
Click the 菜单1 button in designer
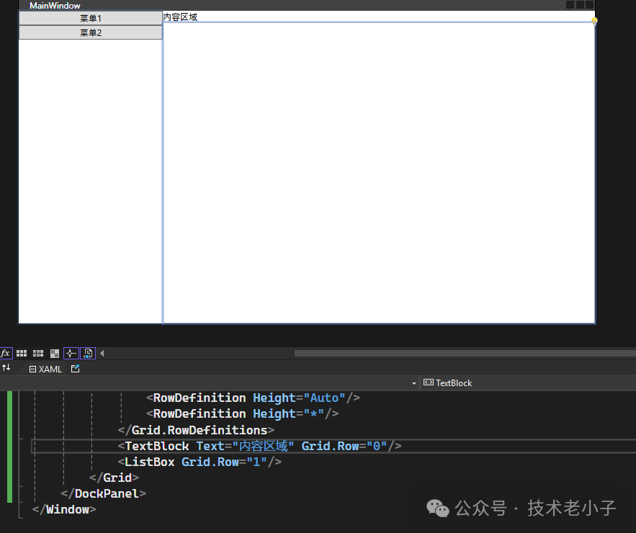(x=90, y=18)
